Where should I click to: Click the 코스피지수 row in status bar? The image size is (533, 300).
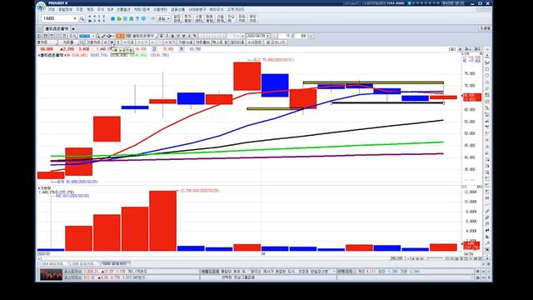tap(132, 272)
